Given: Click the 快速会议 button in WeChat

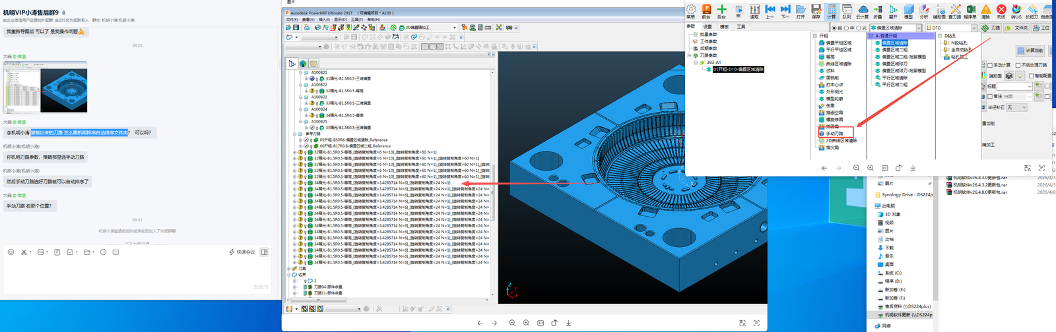Looking at the screenshot, I should pyautogui.click(x=242, y=252).
